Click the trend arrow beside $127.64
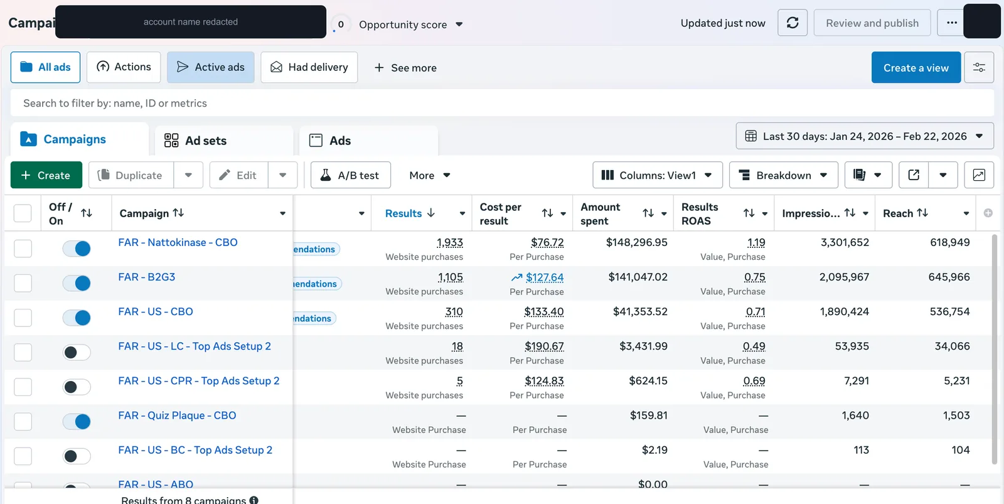The width and height of the screenshot is (1004, 504). pyautogui.click(x=516, y=277)
